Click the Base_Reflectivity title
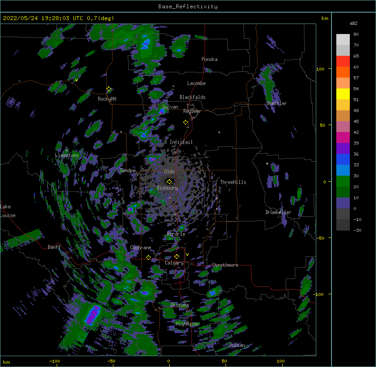The image size is (376, 367). [x=188, y=7]
